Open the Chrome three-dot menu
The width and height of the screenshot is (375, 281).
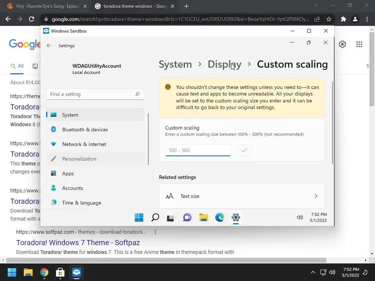pyautogui.click(x=367, y=19)
